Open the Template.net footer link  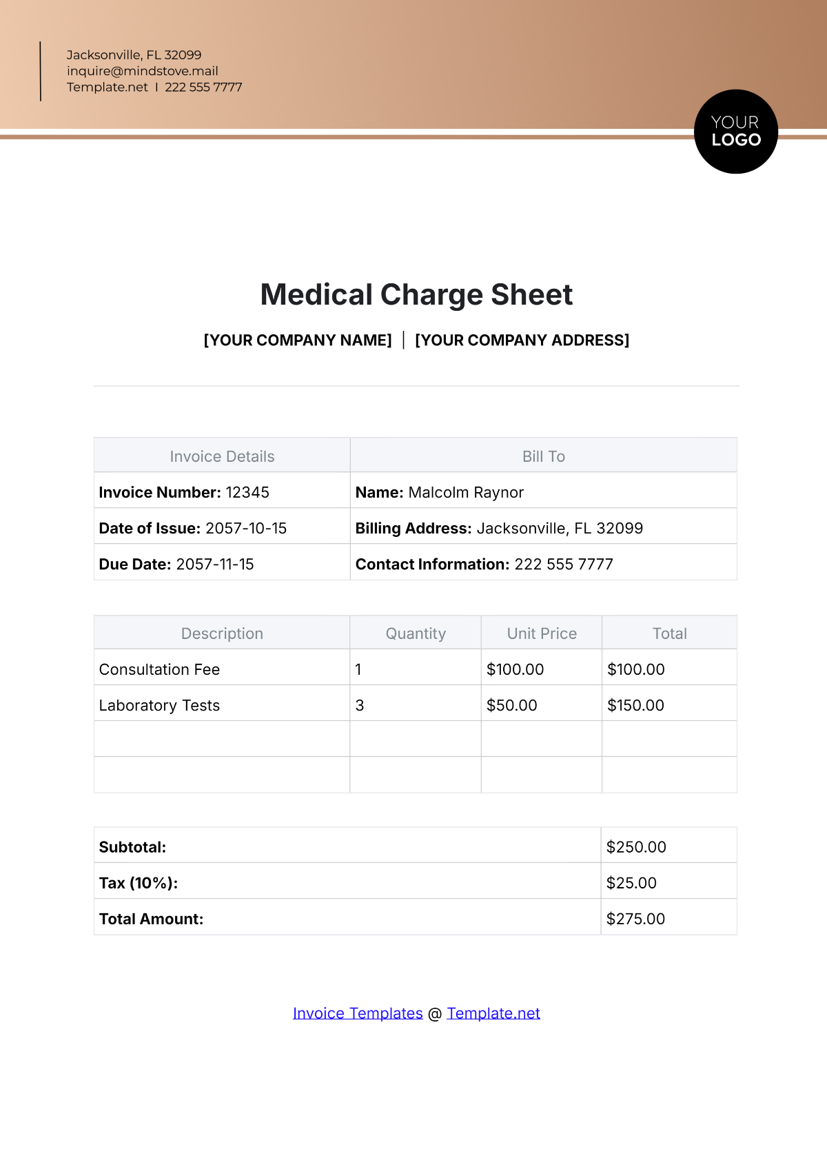(493, 1013)
